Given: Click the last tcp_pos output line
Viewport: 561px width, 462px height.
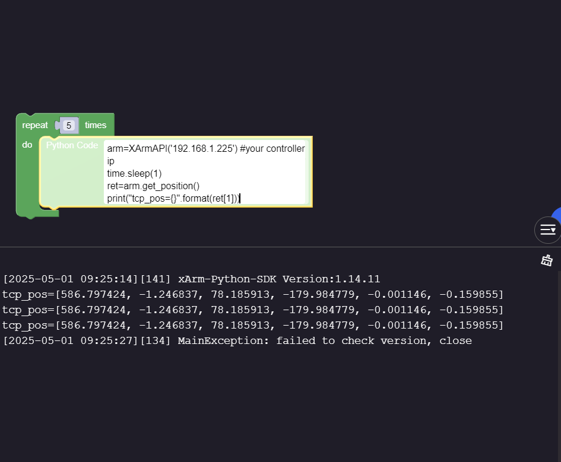Looking at the screenshot, I should (x=253, y=325).
